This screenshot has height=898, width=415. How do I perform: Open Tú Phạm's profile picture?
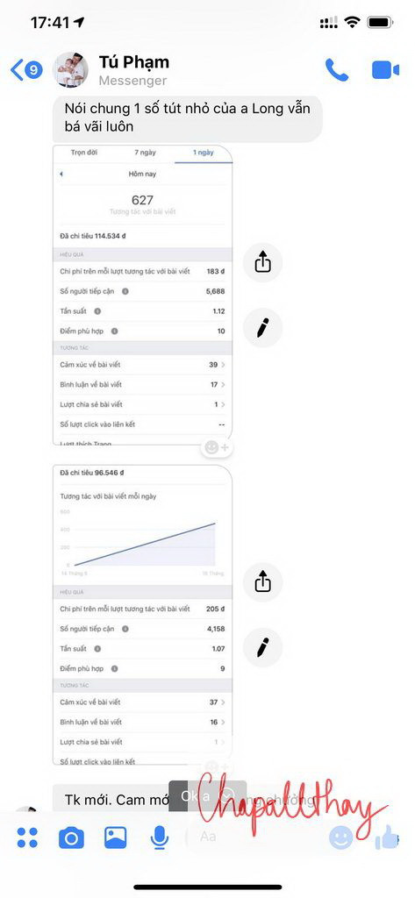[71, 70]
